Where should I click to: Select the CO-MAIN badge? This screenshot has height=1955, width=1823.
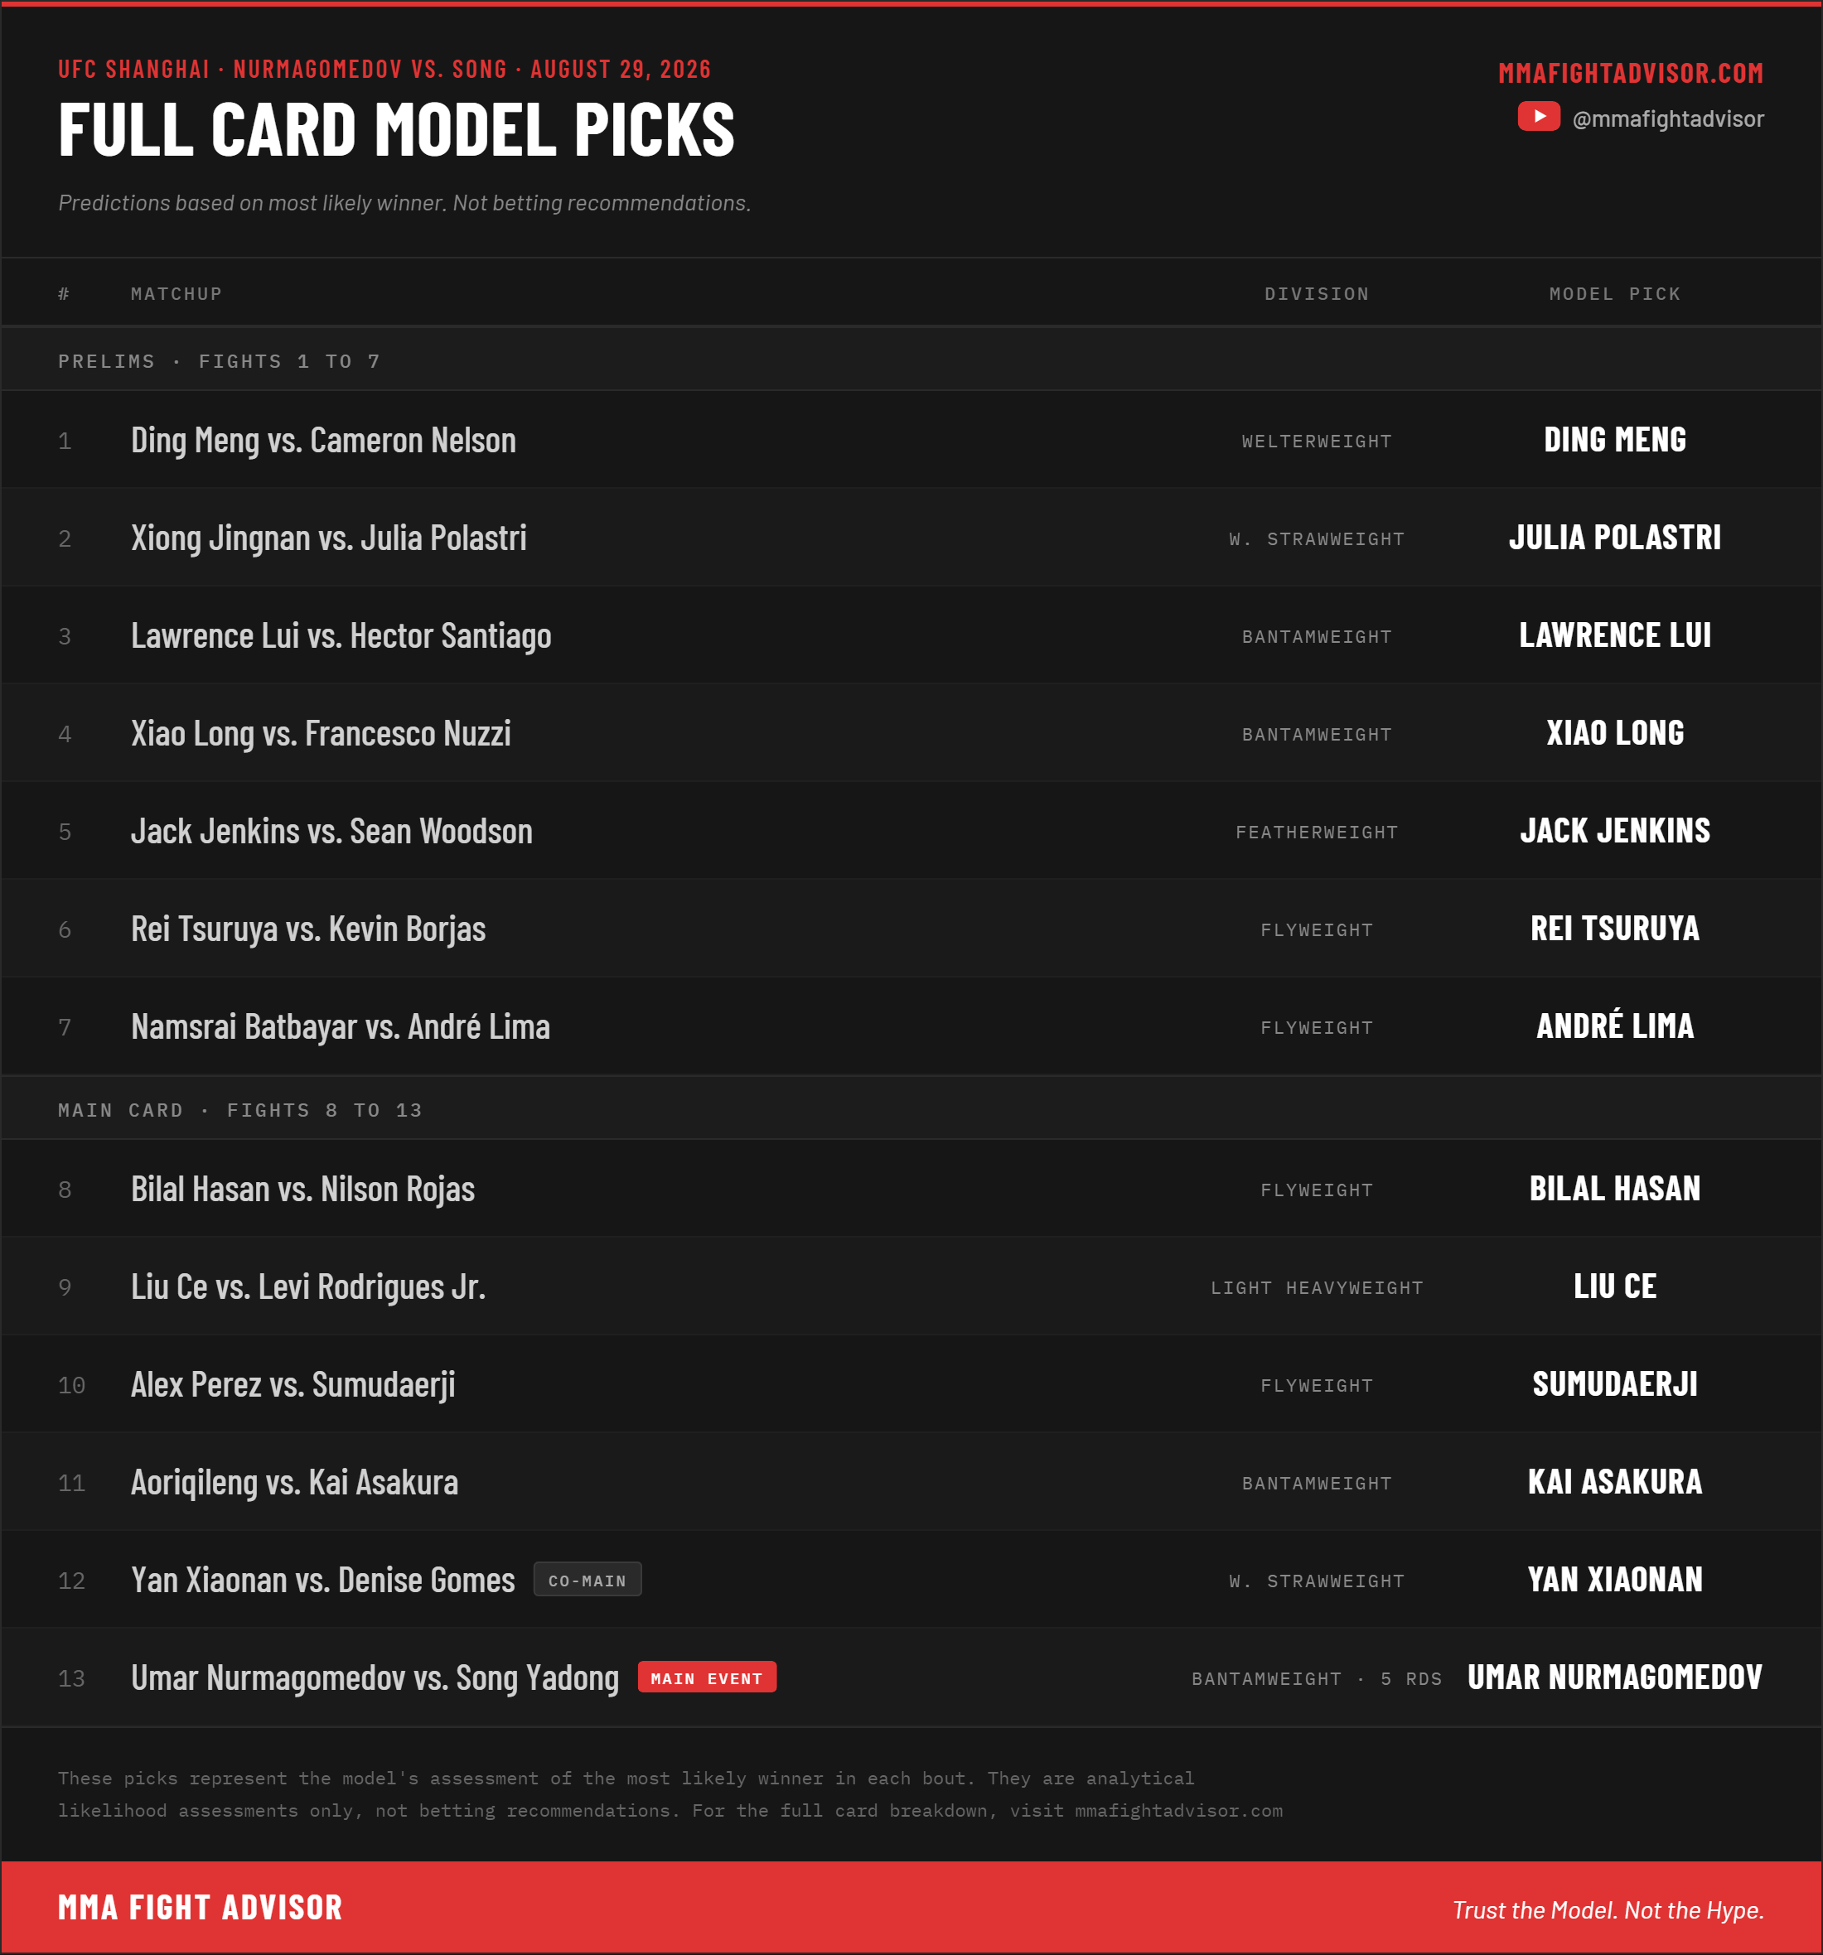[x=588, y=1581]
